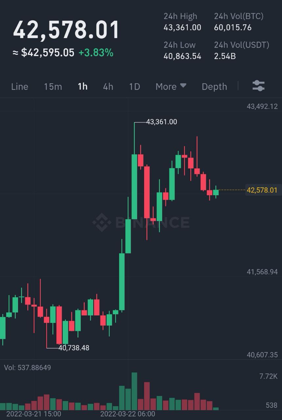Image resolution: width=282 pixels, height=420 pixels.
Task: Open the chart settings sliders icon
Action: click(258, 86)
